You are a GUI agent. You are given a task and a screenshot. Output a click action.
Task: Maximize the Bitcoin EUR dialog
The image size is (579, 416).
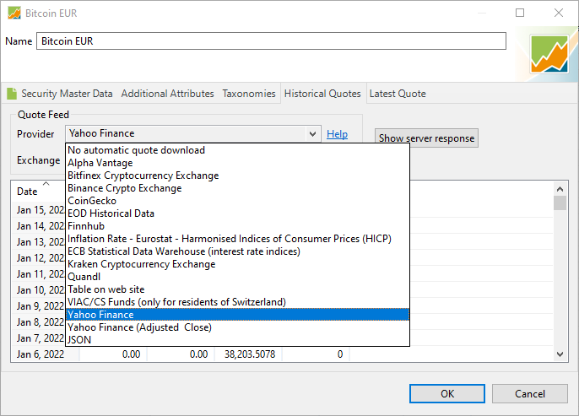(x=520, y=13)
